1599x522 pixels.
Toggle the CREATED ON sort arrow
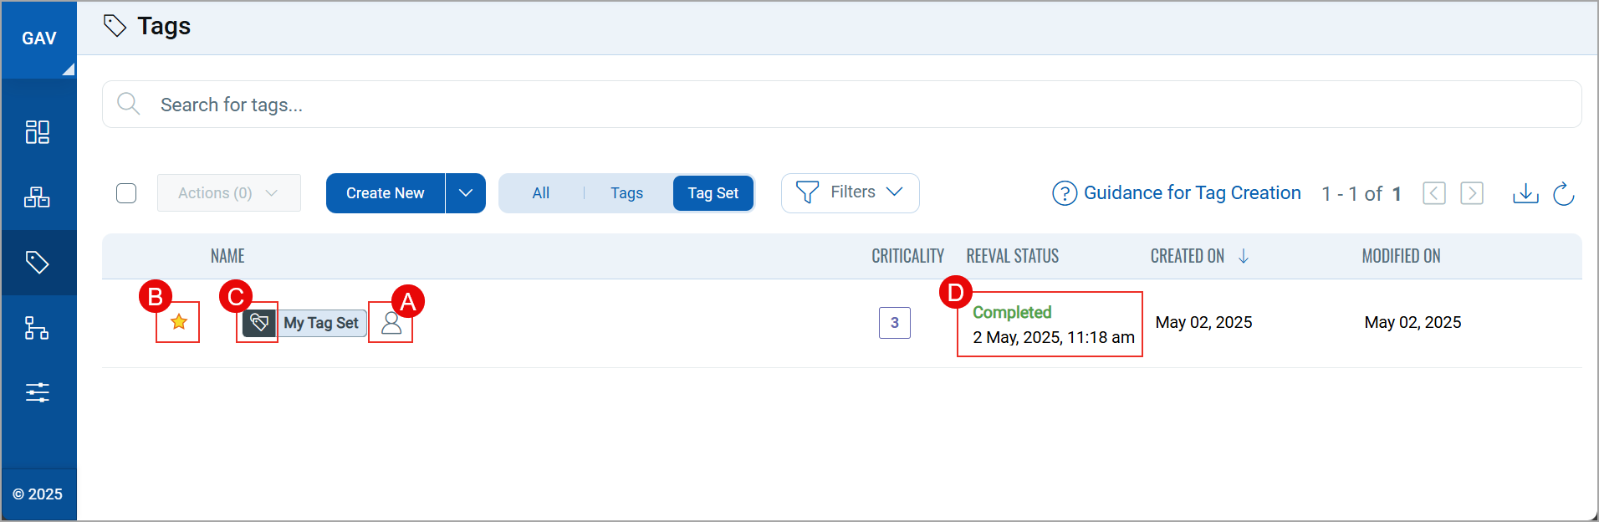pyautogui.click(x=1244, y=256)
